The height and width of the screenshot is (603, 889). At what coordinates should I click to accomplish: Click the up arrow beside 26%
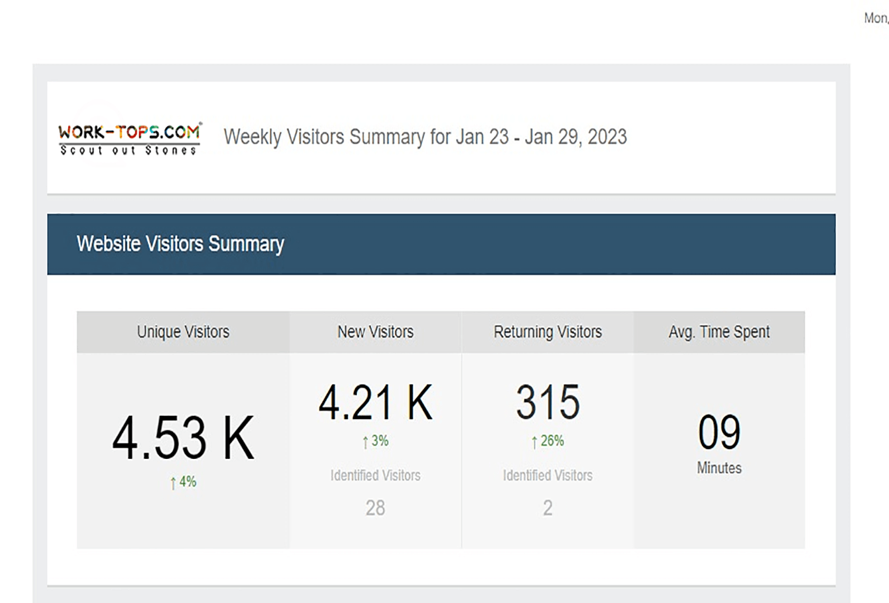[533, 440]
